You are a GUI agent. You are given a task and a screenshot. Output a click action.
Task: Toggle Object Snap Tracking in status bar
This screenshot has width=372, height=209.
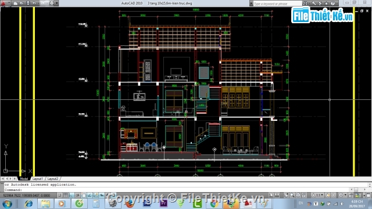90,195
